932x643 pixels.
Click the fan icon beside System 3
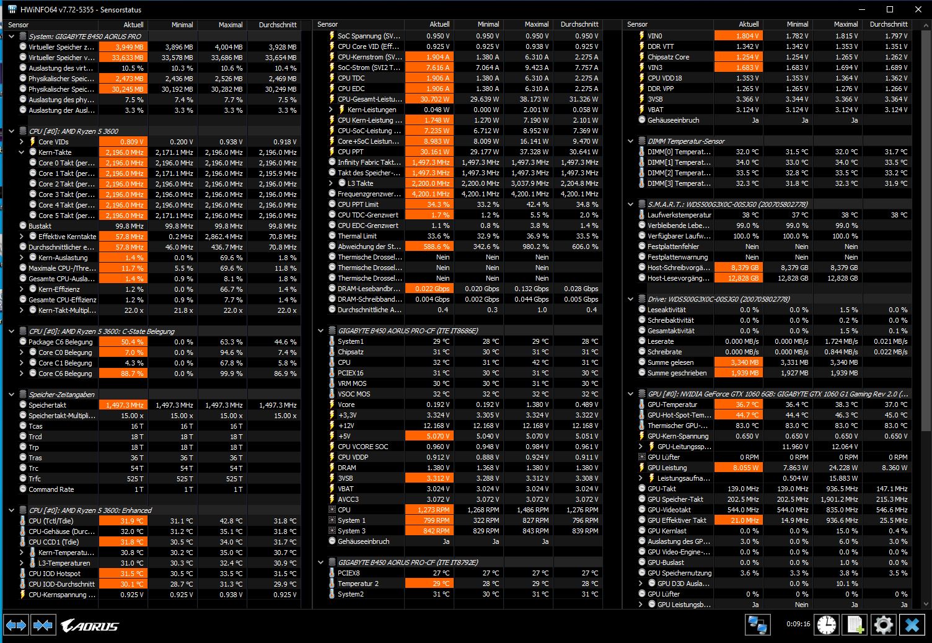(x=332, y=531)
